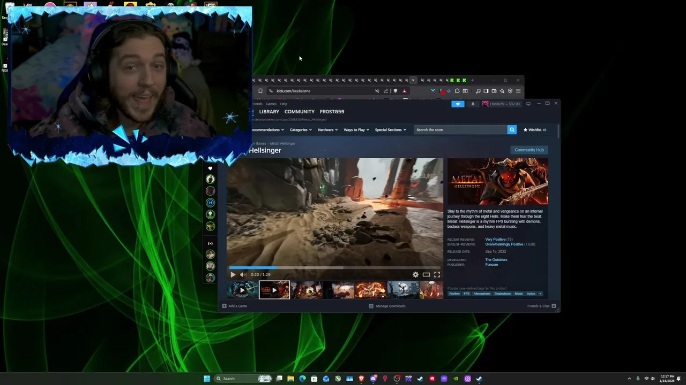Open the FR0STG59 profile tab
This screenshot has width=686, height=385.
(332, 111)
